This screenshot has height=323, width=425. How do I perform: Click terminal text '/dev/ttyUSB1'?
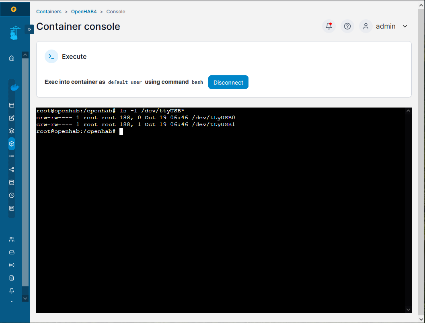coord(214,124)
